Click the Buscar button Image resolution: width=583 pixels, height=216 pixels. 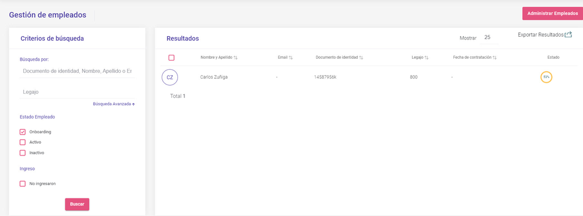click(x=77, y=204)
